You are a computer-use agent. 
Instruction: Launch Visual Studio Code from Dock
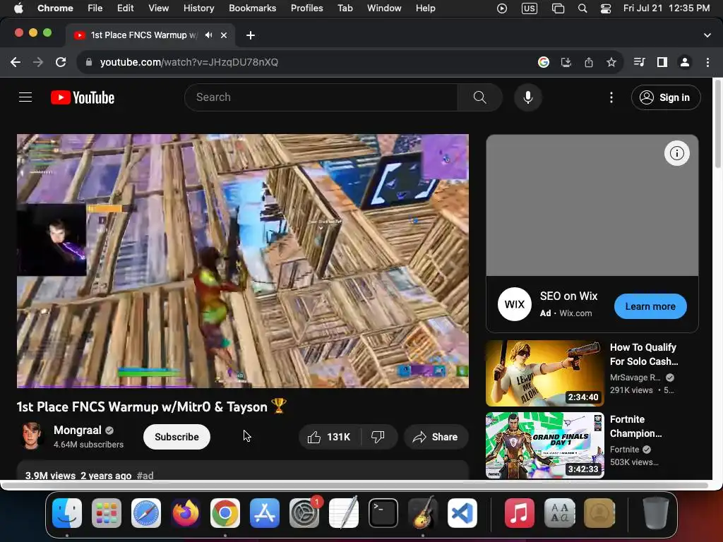tap(462, 513)
